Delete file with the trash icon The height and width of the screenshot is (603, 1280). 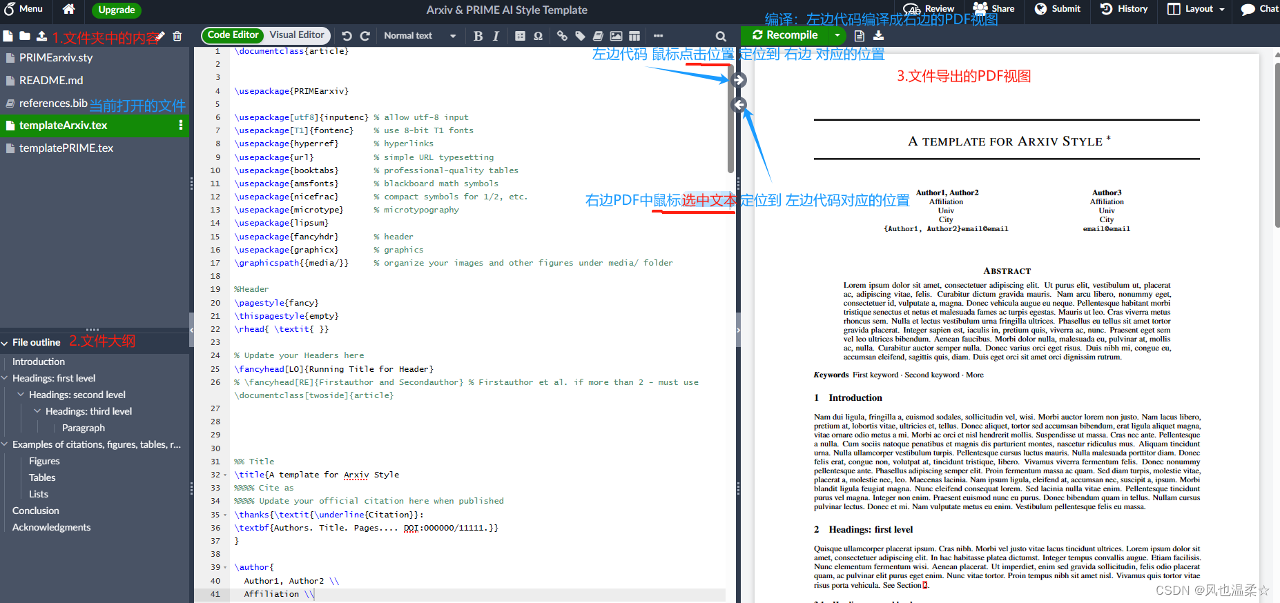177,36
